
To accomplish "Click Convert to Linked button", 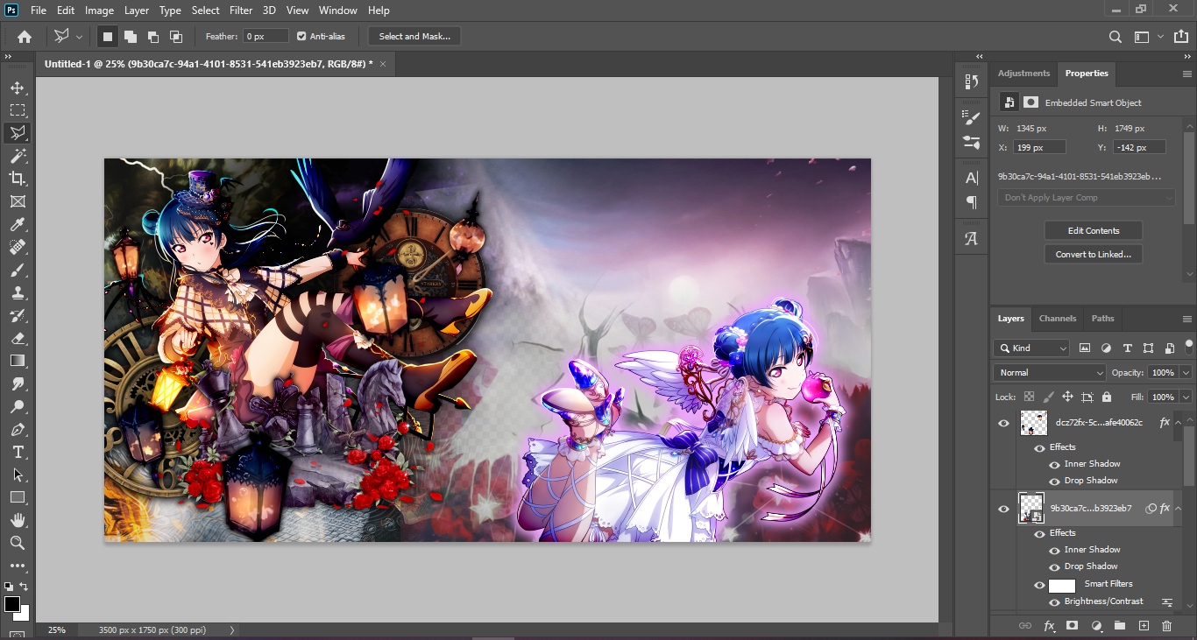I will pos(1094,254).
